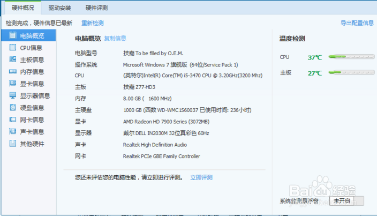
Task: Click the Microsoft Windows 7 旗舰版 text
Action: click(180, 65)
